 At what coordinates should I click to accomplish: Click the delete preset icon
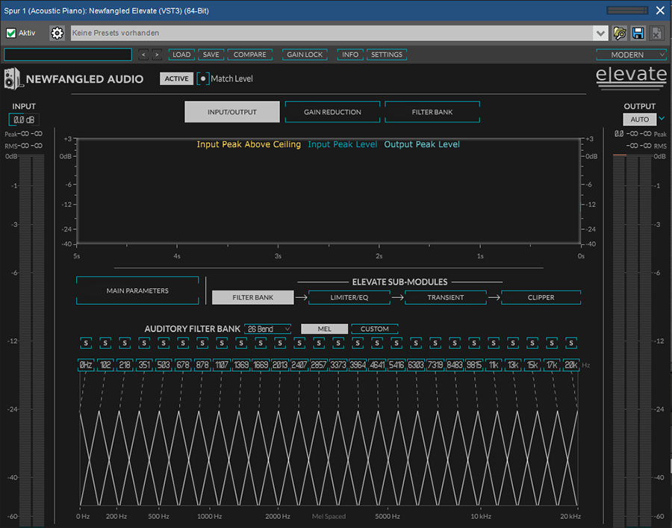(x=656, y=33)
